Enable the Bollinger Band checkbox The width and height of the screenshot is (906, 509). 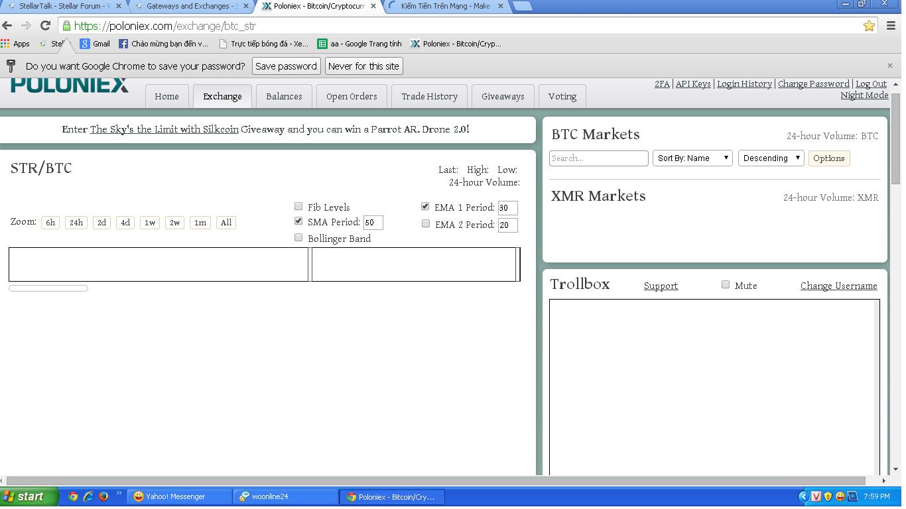(298, 237)
